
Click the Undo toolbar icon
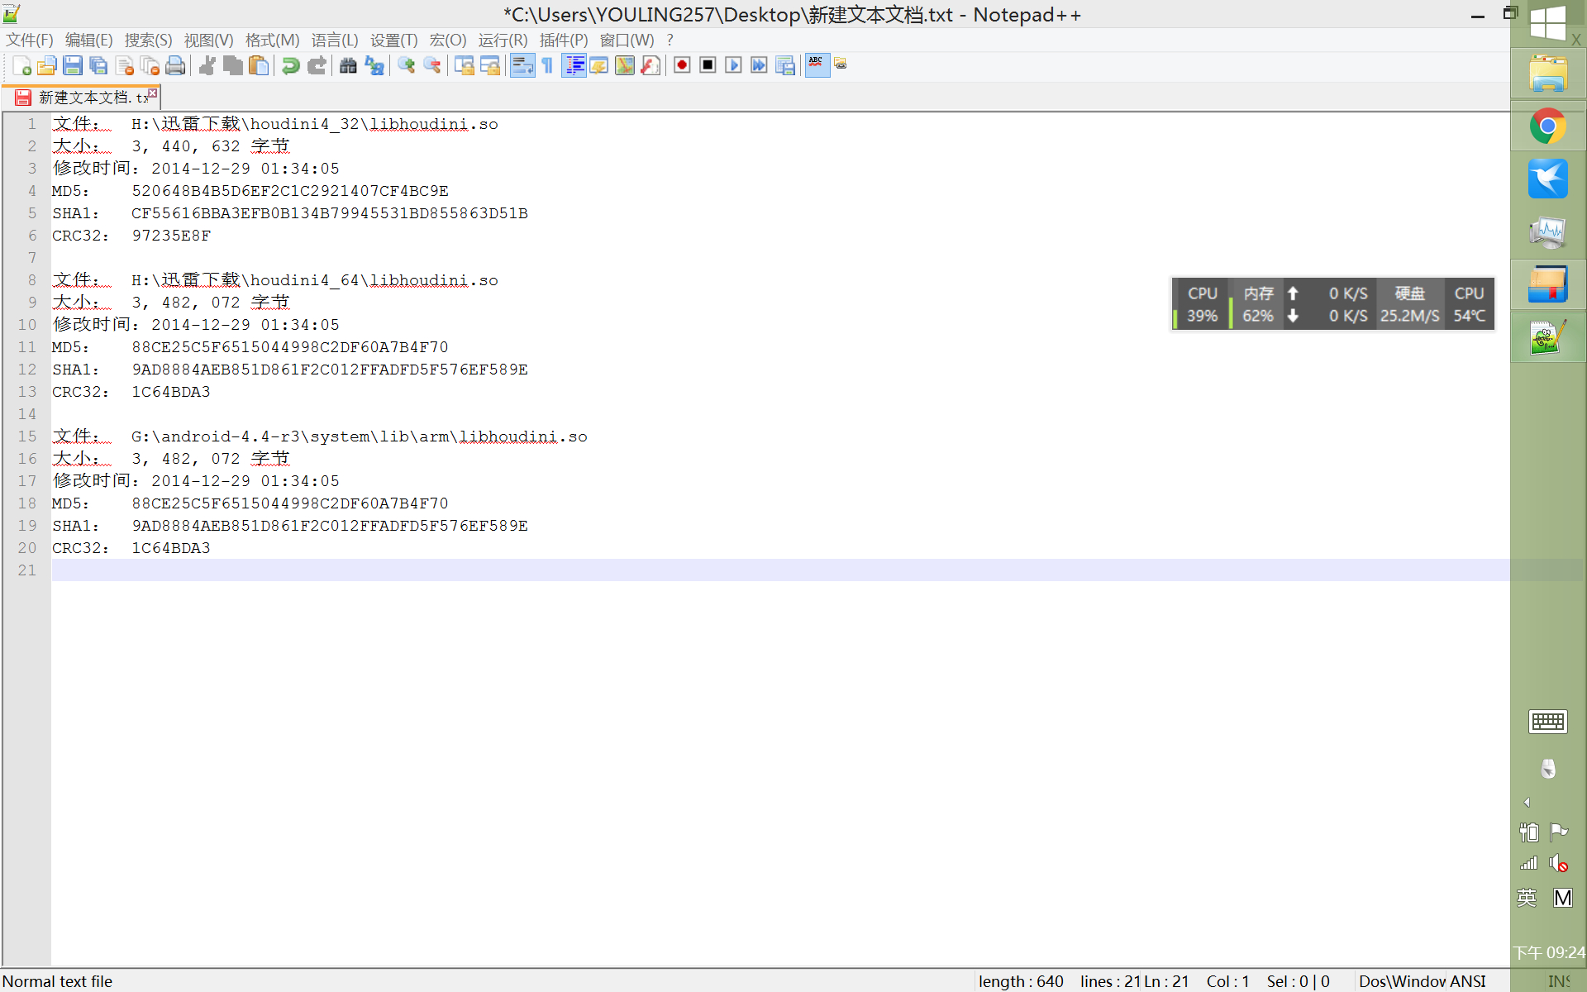(290, 65)
